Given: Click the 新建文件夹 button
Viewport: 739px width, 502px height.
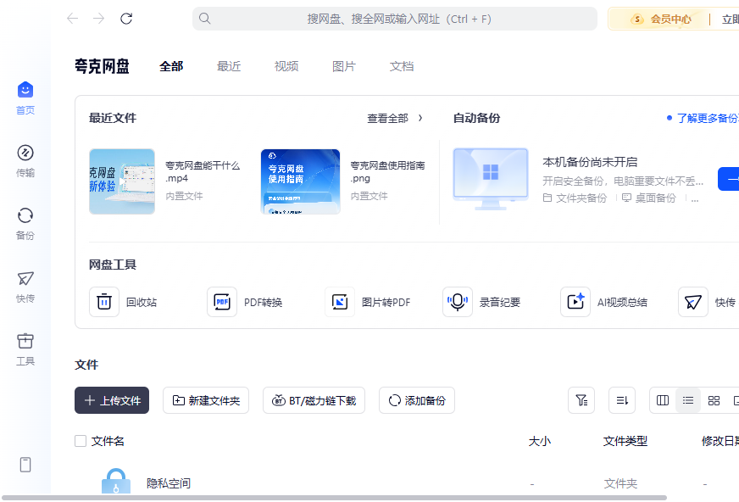Looking at the screenshot, I should click(206, 400).
